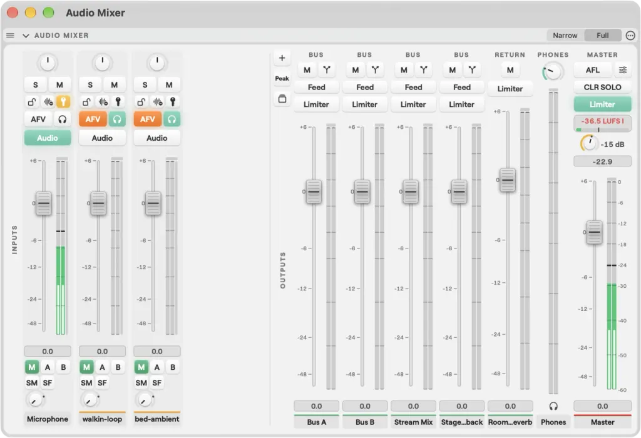Click the headphones icon above Phones label
The width and height of the screenshot is (641, 438).
coord(553,406)
